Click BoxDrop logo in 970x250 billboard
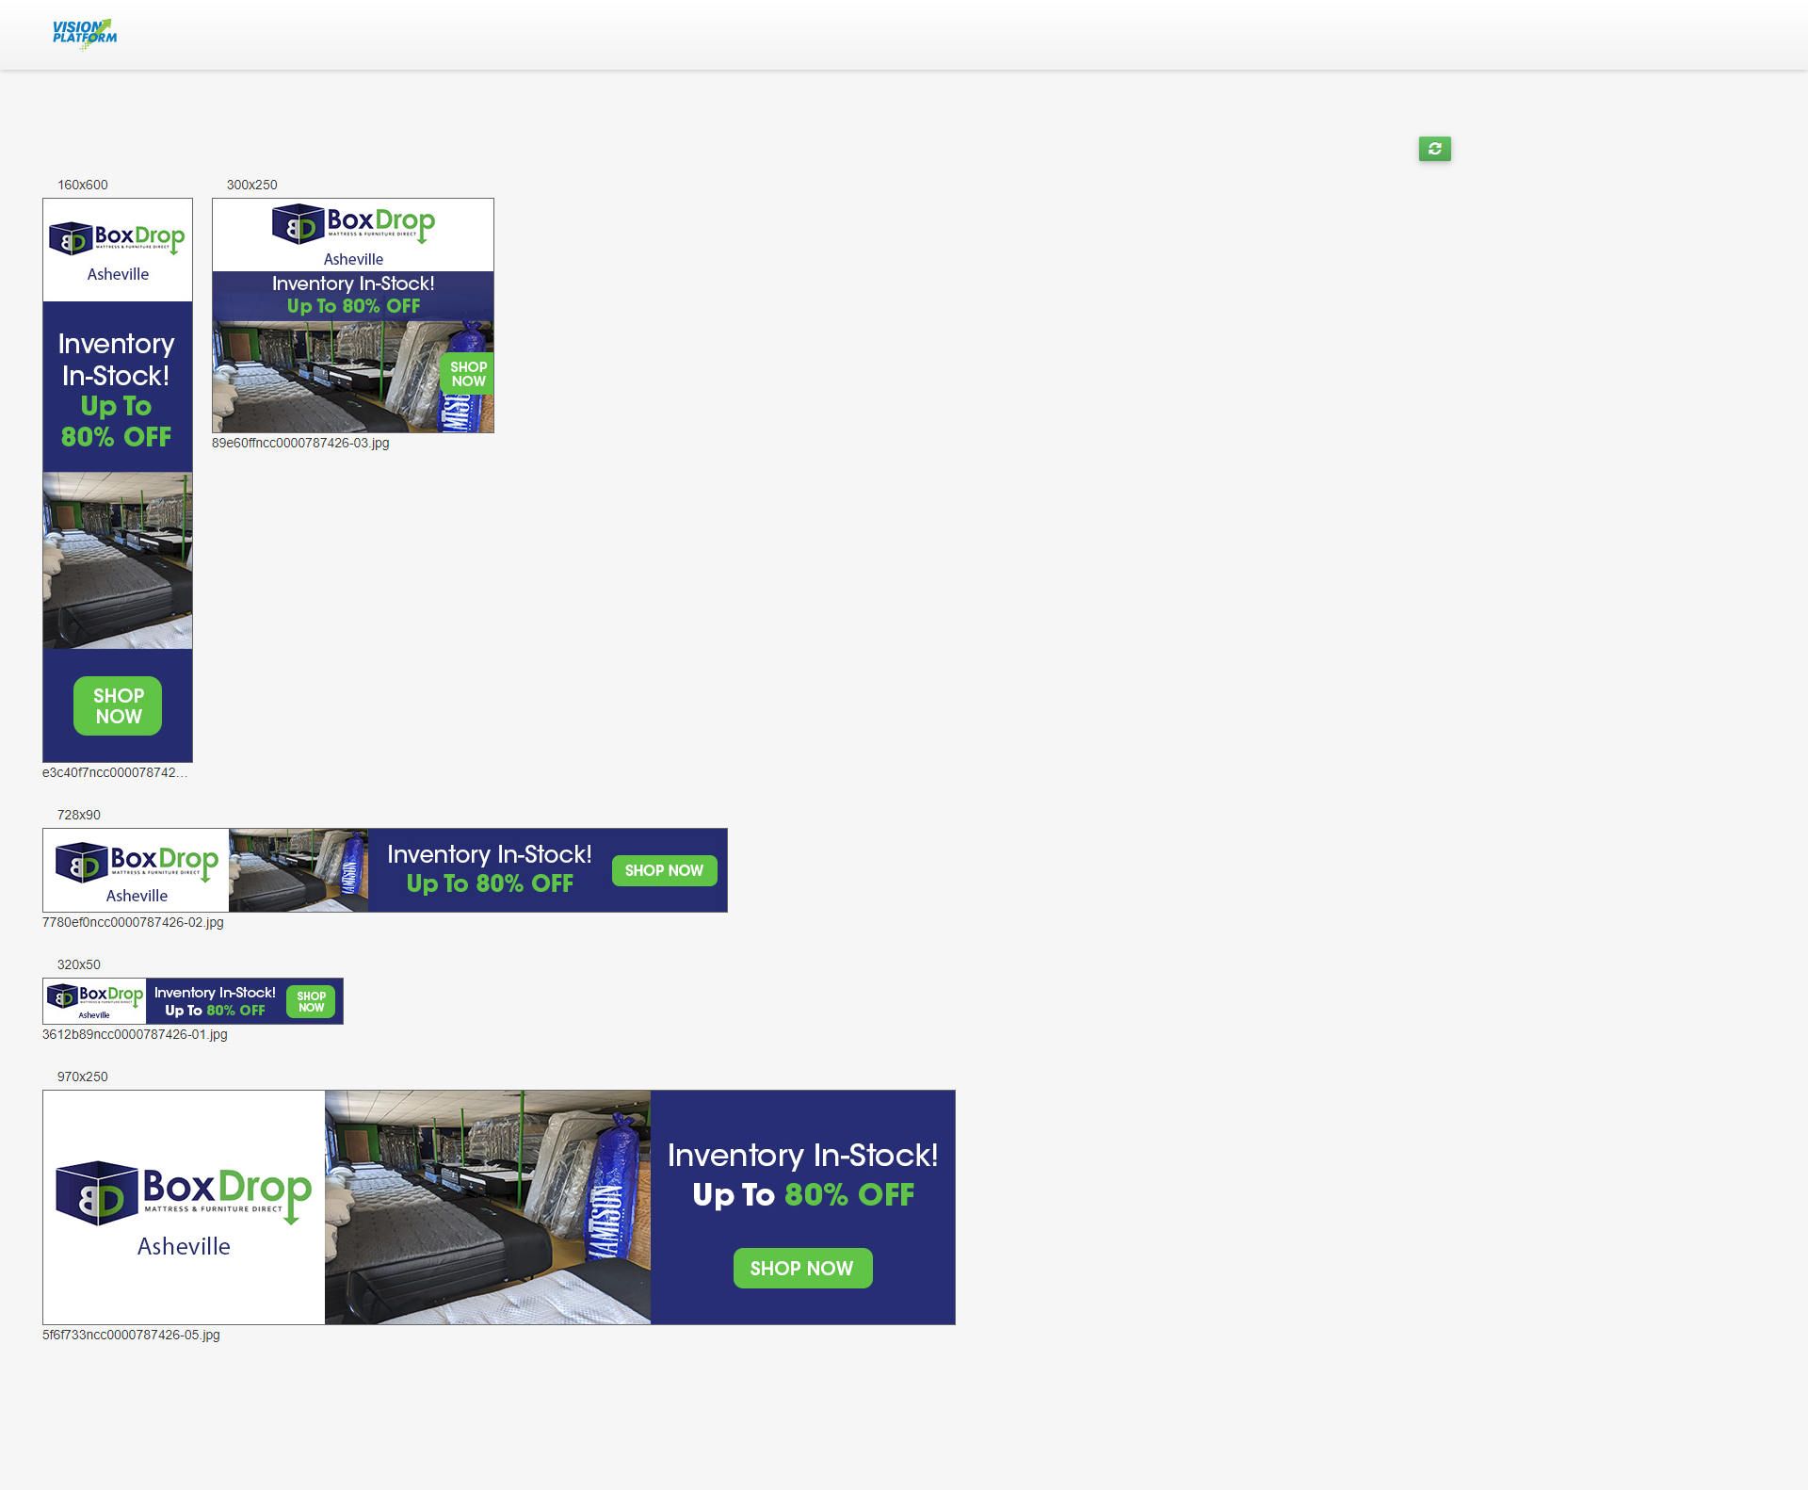Viewport: 1808px width, 1490px height. click(184, 1193)
